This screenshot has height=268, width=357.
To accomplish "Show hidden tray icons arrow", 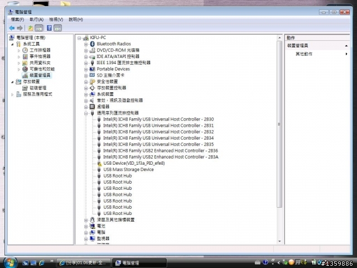I will tap(278, 263).
